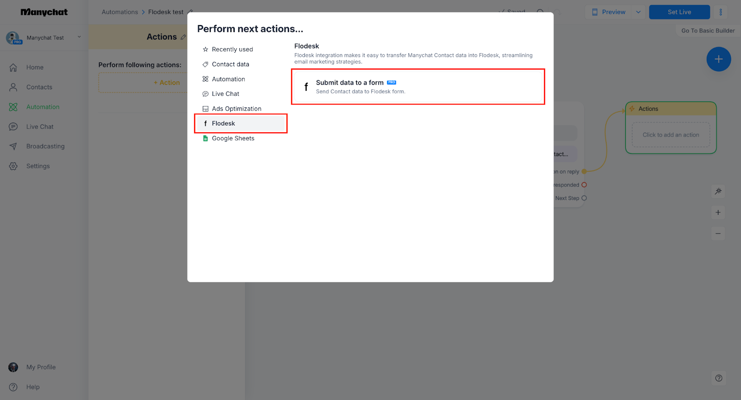Click the Manychat logo
The width and height of the screenshot is (741, 400).
coord(44,12)
